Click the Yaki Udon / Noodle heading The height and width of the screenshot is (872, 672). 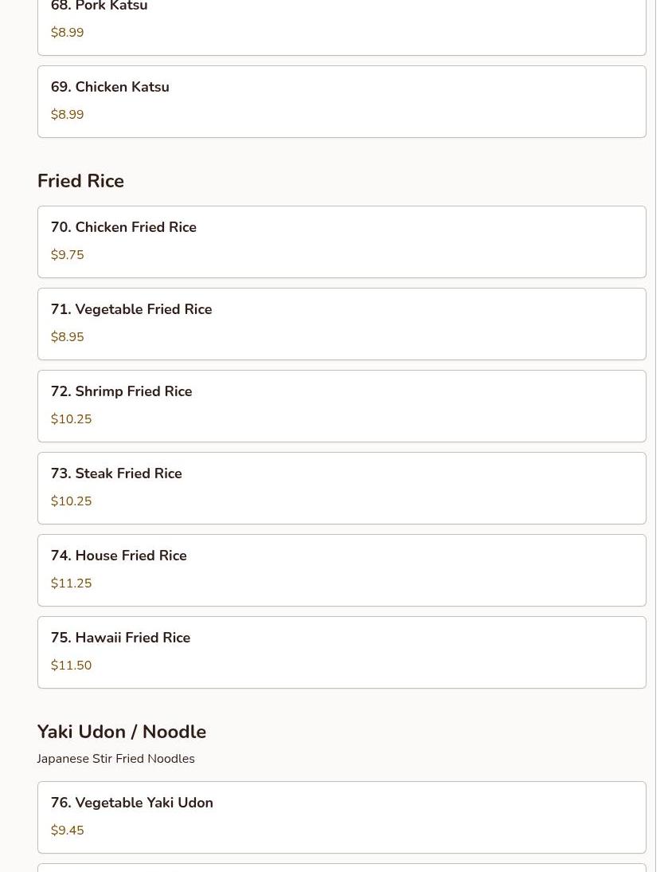click(x=122, y=732)
